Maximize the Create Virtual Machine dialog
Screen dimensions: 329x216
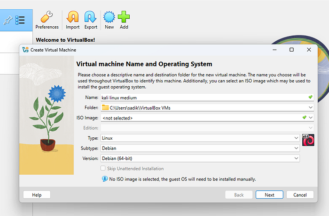pyautogui.click(x=291, y=50)
